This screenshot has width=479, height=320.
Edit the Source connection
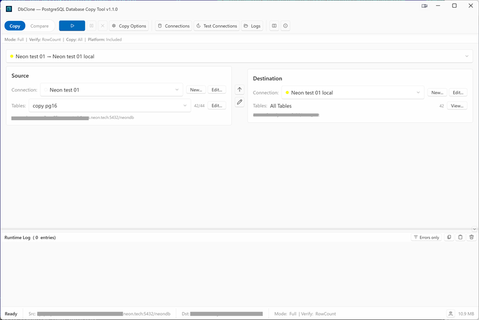(x=217, y=90)
